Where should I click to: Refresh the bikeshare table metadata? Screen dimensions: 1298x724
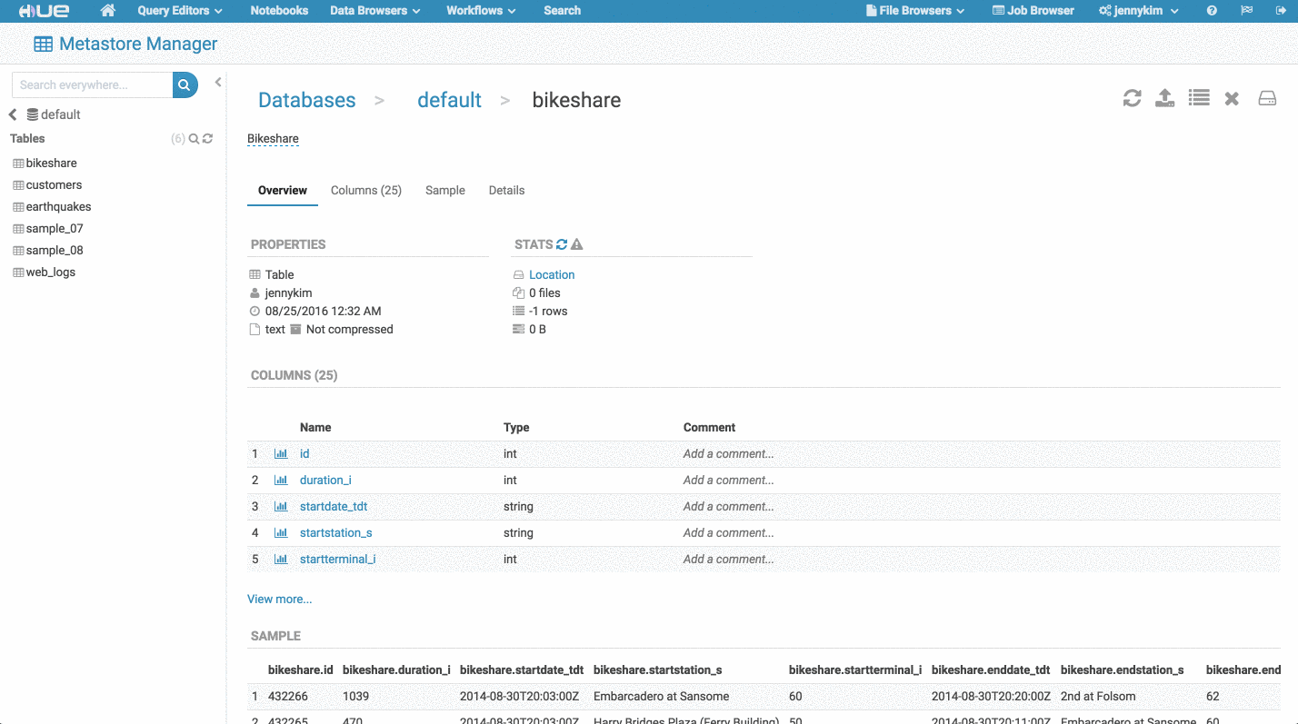point(1132,98)
